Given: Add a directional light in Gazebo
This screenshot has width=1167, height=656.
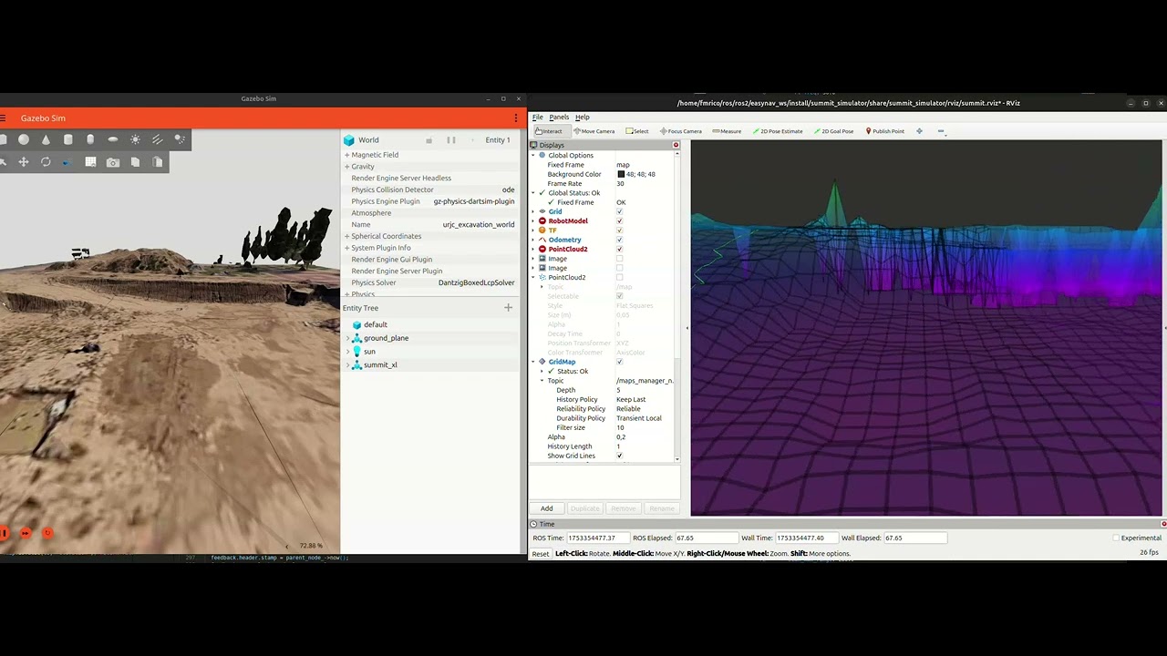Looking at the screenshot, I should pyautogui.click(x=158, y=139).
